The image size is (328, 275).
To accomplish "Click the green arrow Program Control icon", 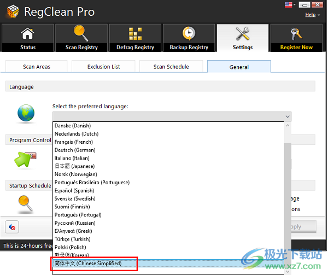I will (25, 160).
